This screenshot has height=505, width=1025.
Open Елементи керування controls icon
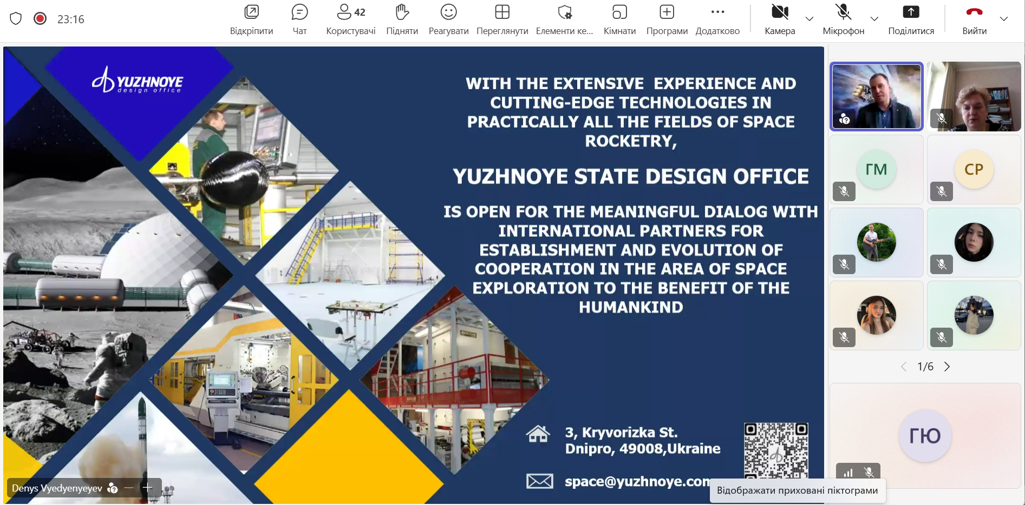(x=564, y=19)
